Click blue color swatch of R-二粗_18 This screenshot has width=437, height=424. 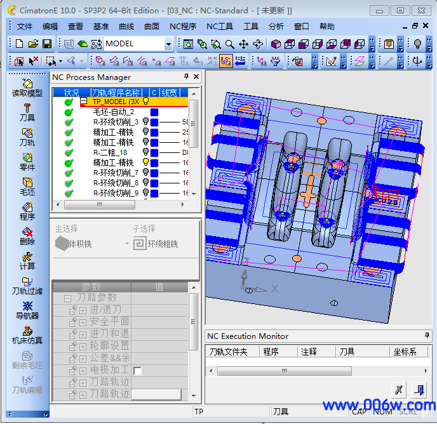point(154,152)
